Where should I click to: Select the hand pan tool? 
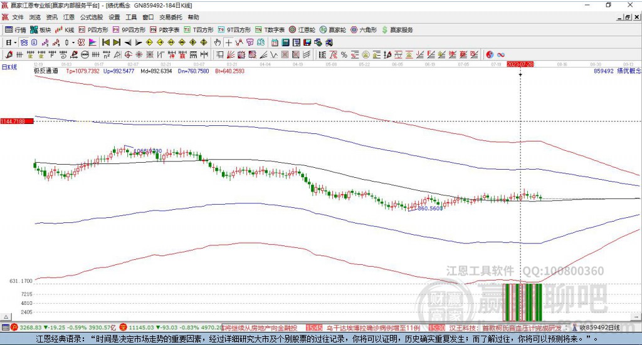coord(218,43)
